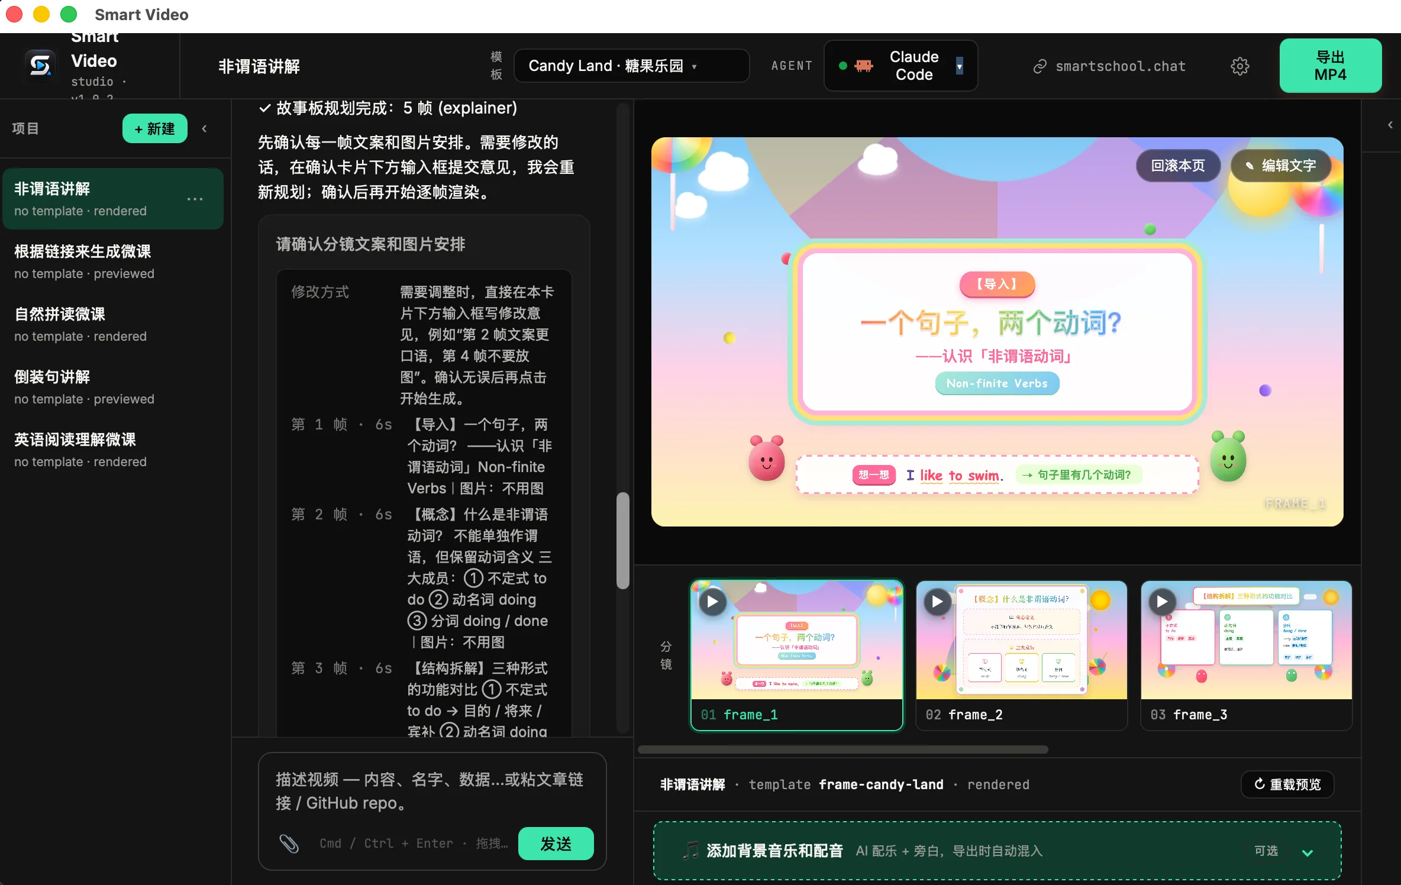Screen dimensions: 1401x885
Task: Click the link icon beside smartschool.chat
Action: (1040, 66)
